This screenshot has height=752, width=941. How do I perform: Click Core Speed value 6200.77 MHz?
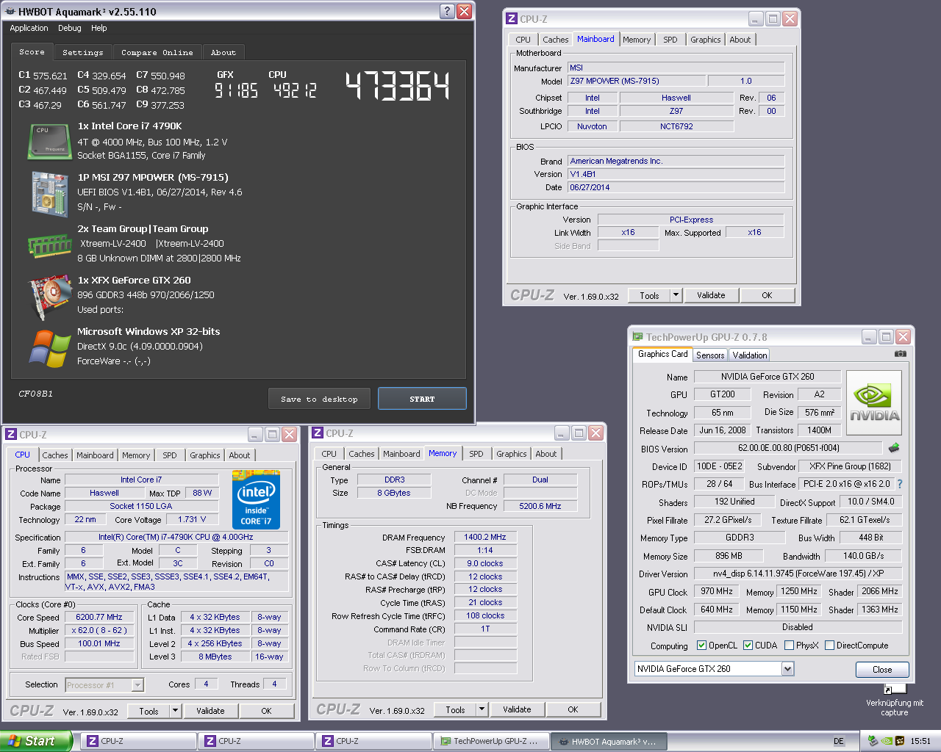tap(99, 617)
